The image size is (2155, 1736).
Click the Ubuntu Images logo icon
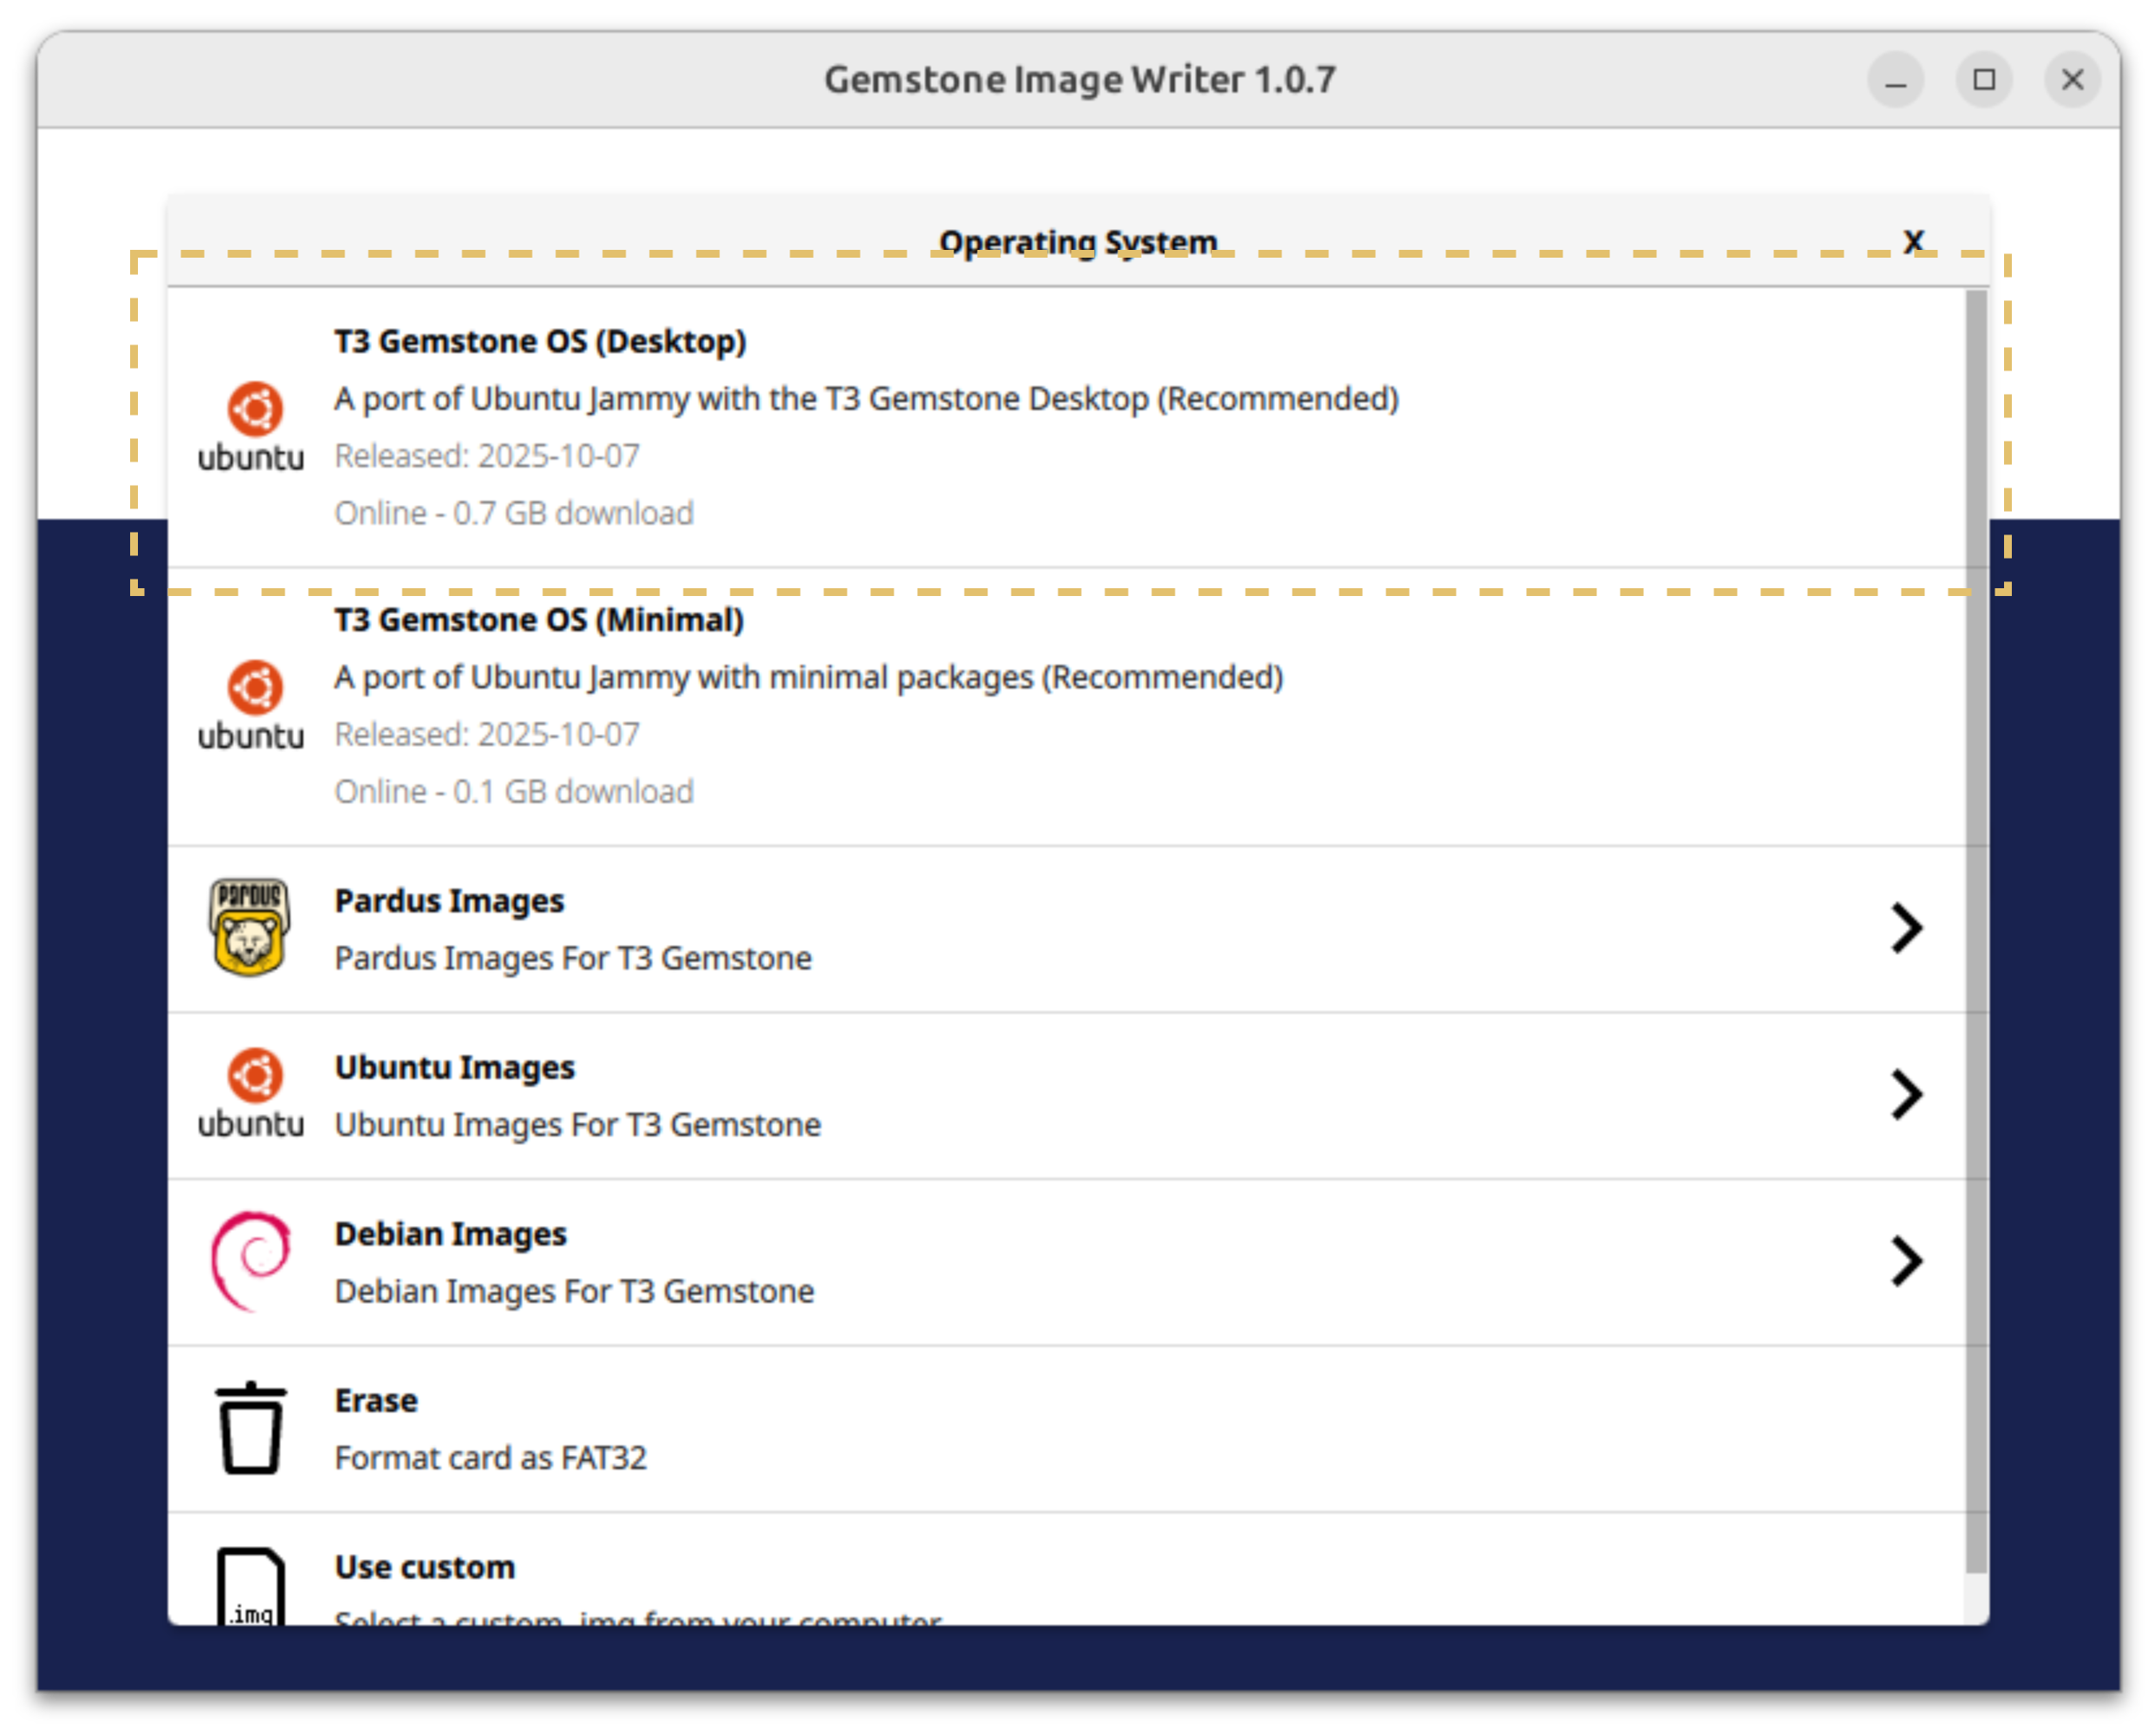coord(251,1093)
